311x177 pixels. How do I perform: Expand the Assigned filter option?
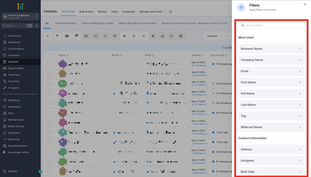coord(271,161)
